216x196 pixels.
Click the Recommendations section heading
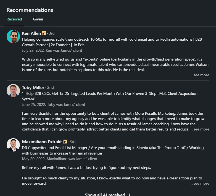pos(30,10)
